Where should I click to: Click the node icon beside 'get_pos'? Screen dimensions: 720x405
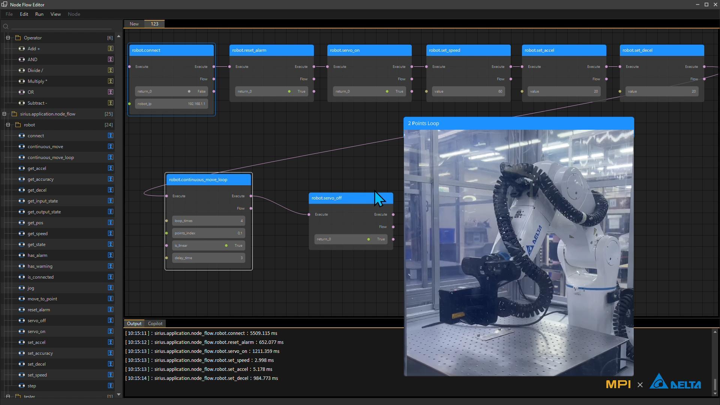coord(22,223)
